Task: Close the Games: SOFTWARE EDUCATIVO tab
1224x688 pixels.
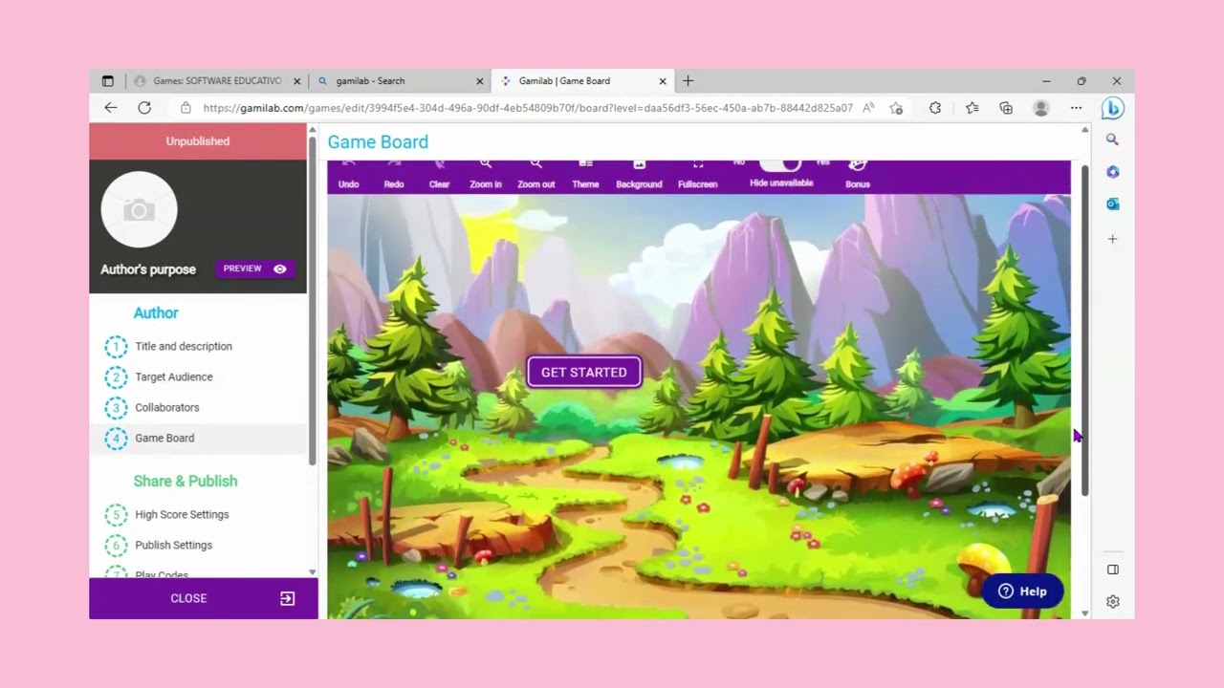Action: 296,81
